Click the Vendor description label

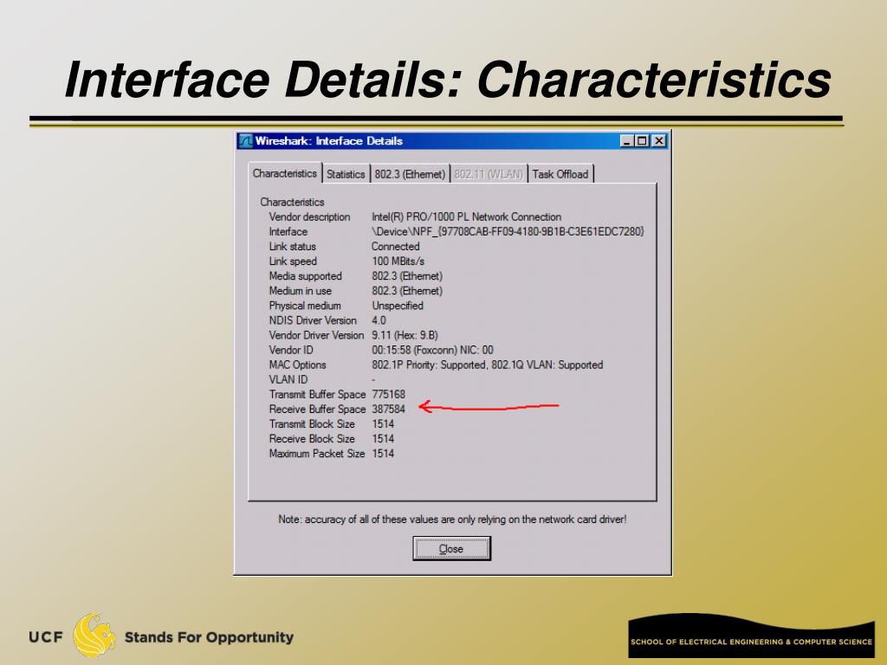[309, 217]
